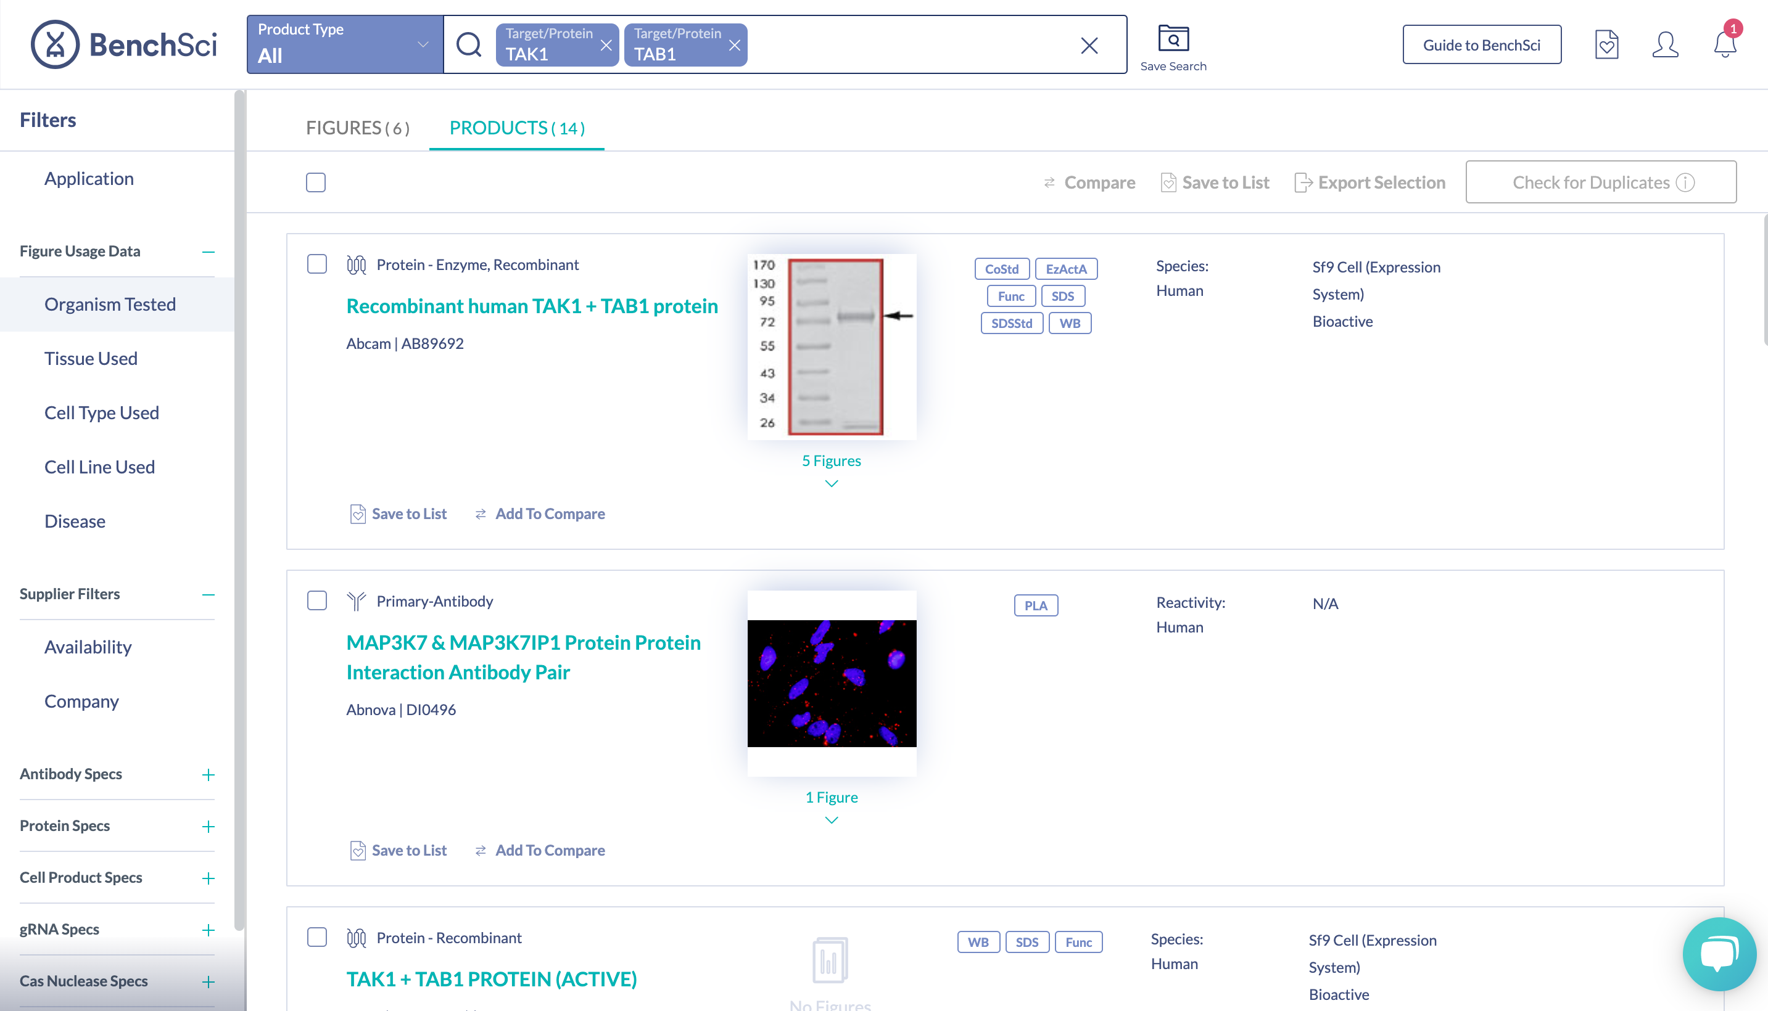Collapse the Figure Usage Data section

click(x=208, y=252)
